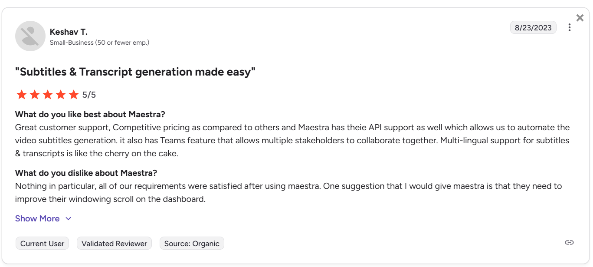Close the review popup with the X
The width and height of the screenshot is (593, 267).
(580, 18)
